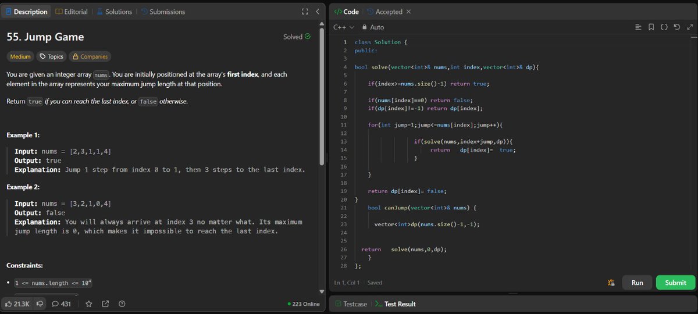Click the for loop jump line

435,125
